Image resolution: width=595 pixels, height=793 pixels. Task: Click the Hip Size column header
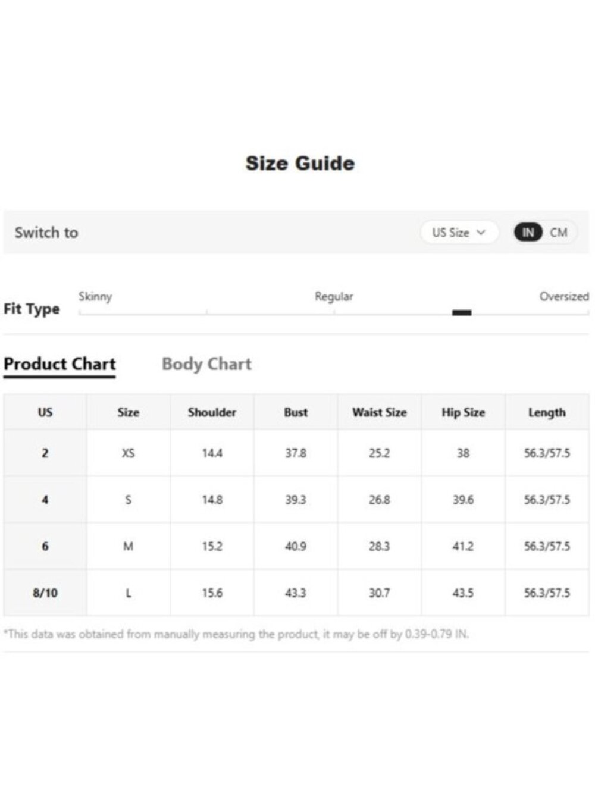point(464,412)
